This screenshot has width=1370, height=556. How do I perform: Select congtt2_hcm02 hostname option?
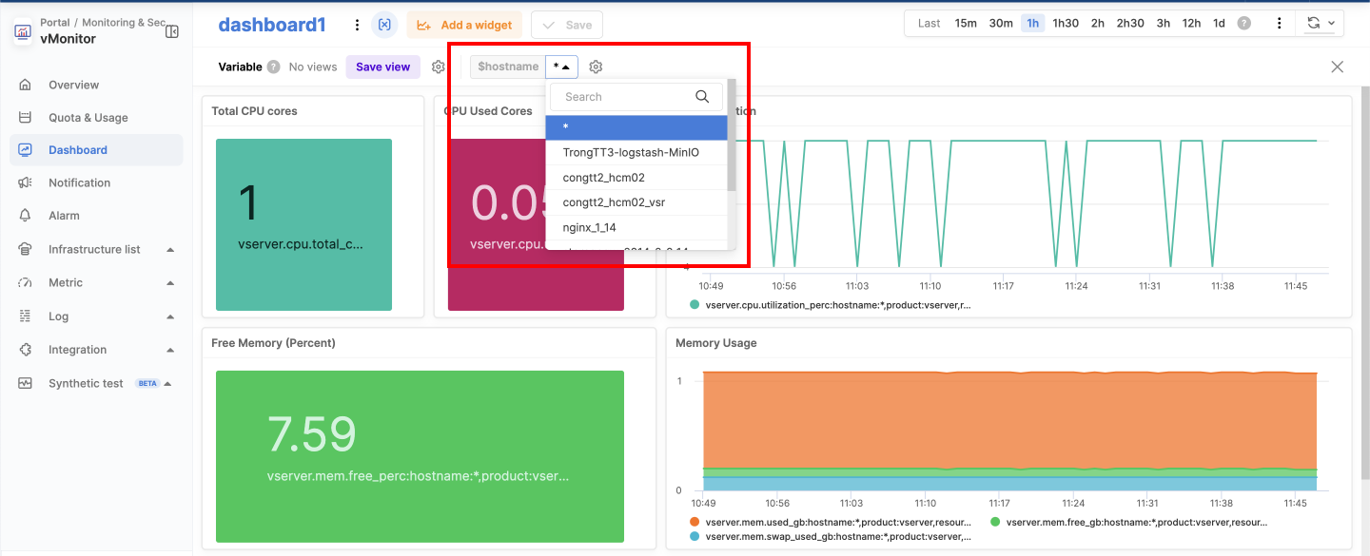(603, 178)
